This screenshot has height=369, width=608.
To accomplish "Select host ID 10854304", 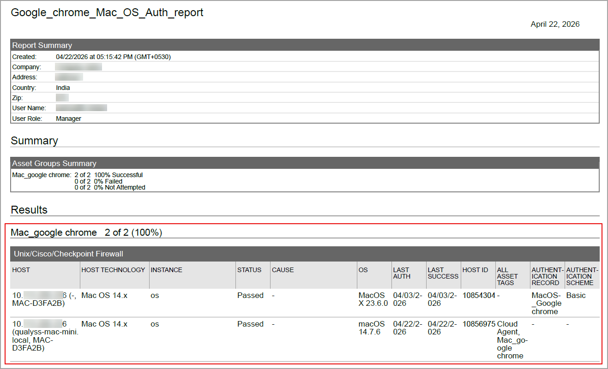I will tap(479, 296).
